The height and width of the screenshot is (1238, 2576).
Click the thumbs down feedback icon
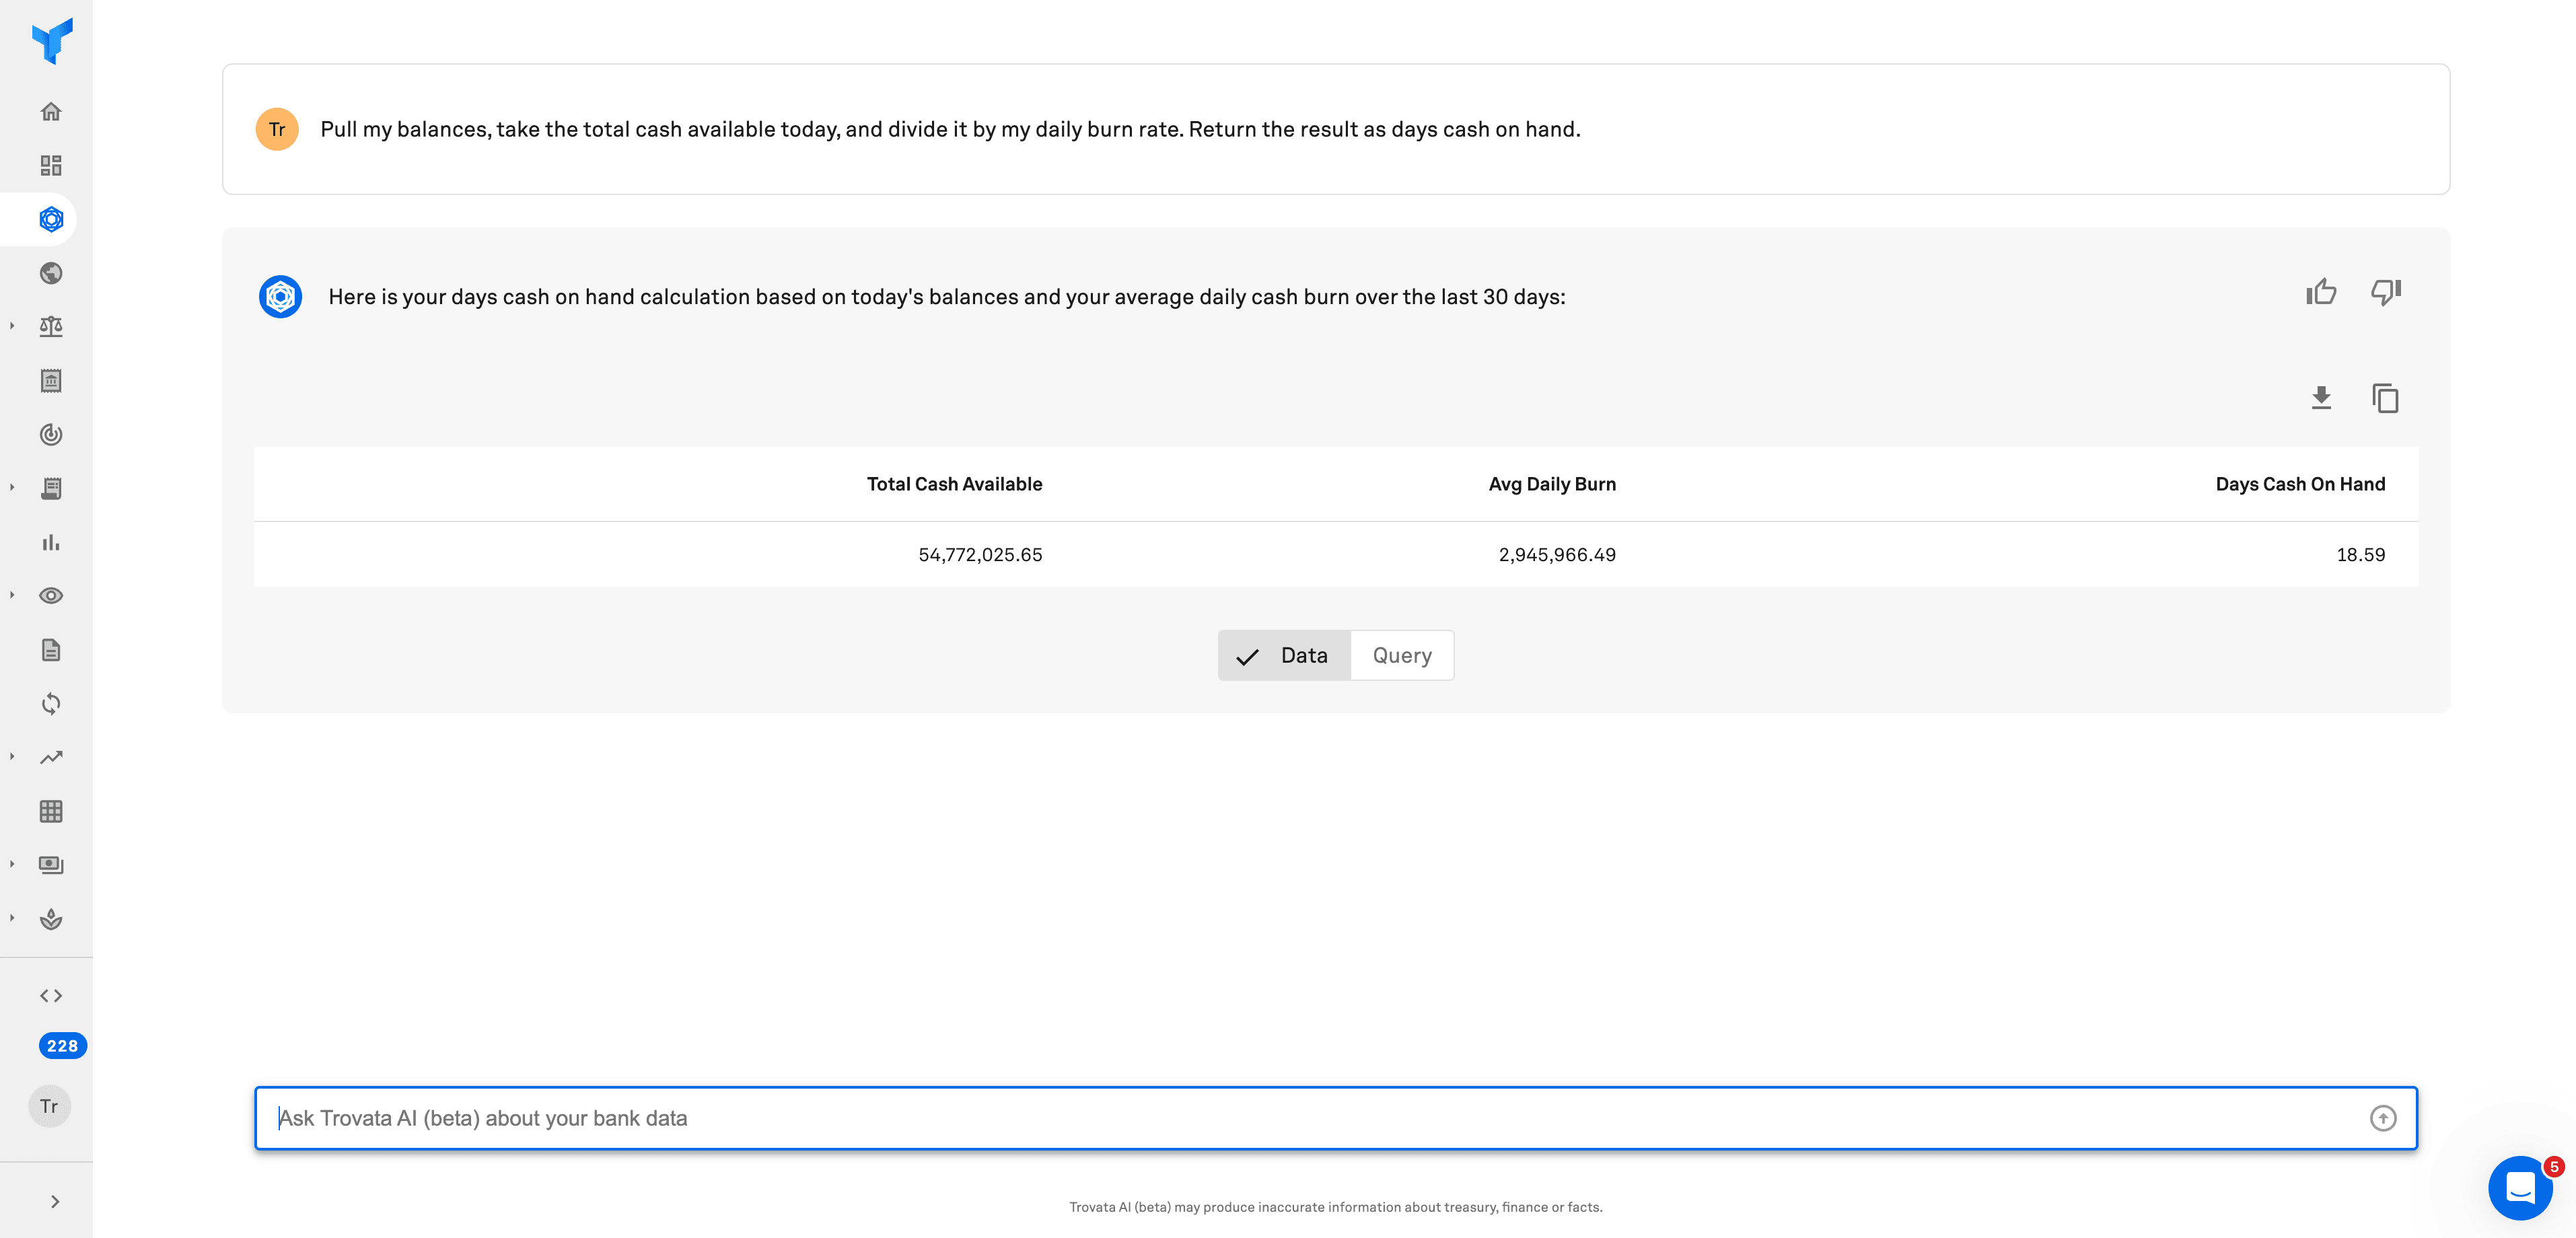pos(2385,292)
